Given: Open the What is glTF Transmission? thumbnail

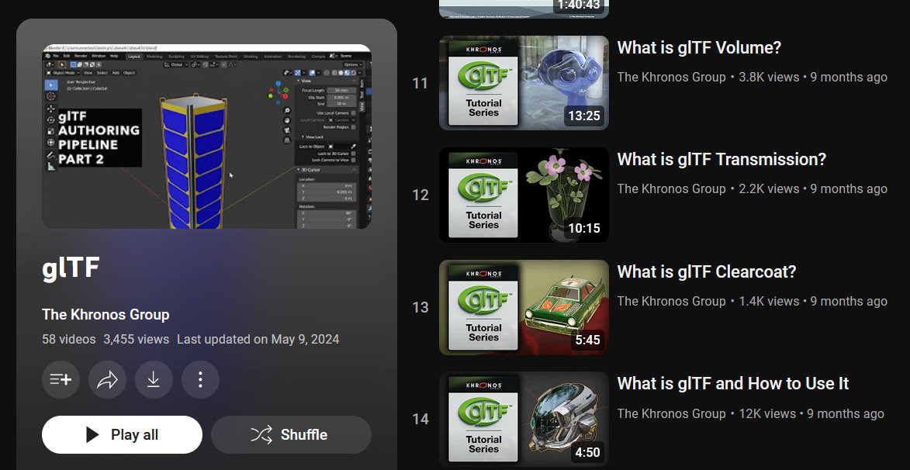Looking at the screenshot, I should [x=524, y=195].
